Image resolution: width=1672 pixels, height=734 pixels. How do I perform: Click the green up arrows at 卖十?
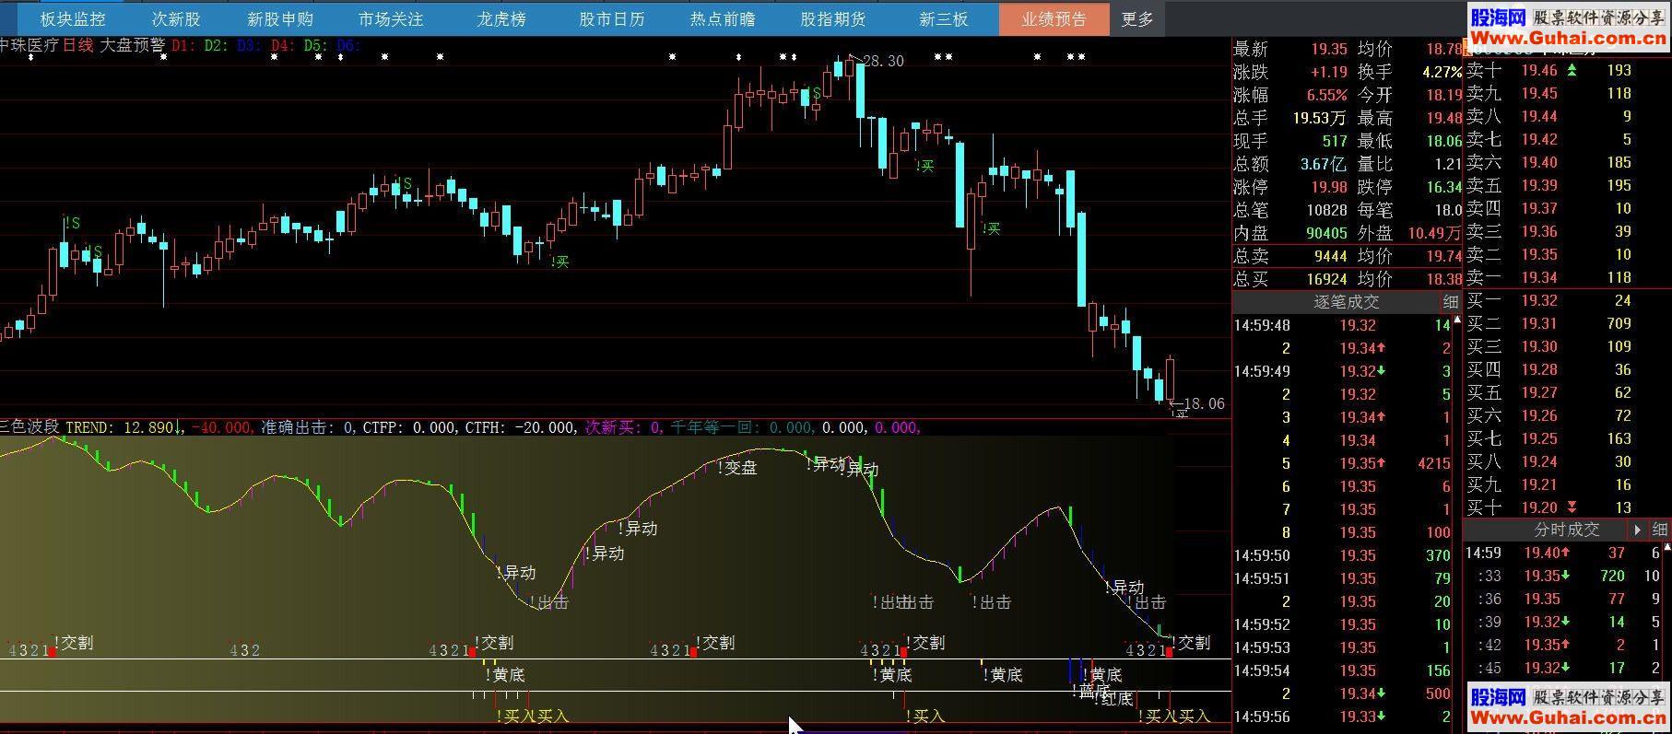(1572, 70)
